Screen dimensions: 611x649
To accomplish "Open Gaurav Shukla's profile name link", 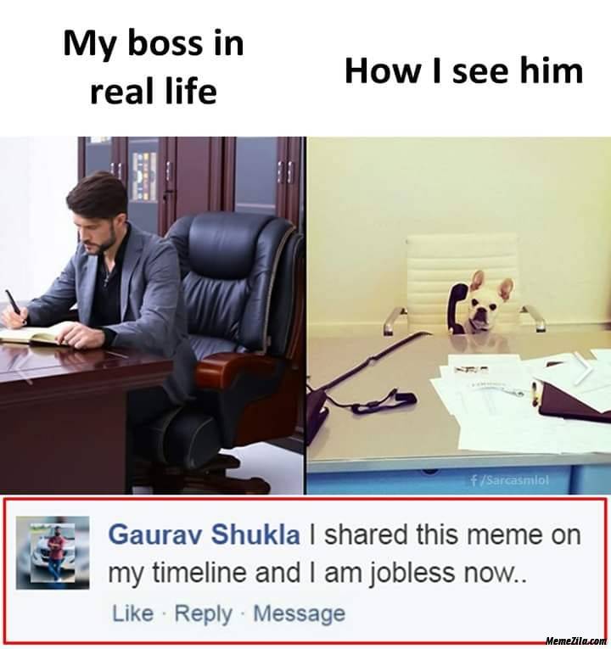I will (204, 534).
